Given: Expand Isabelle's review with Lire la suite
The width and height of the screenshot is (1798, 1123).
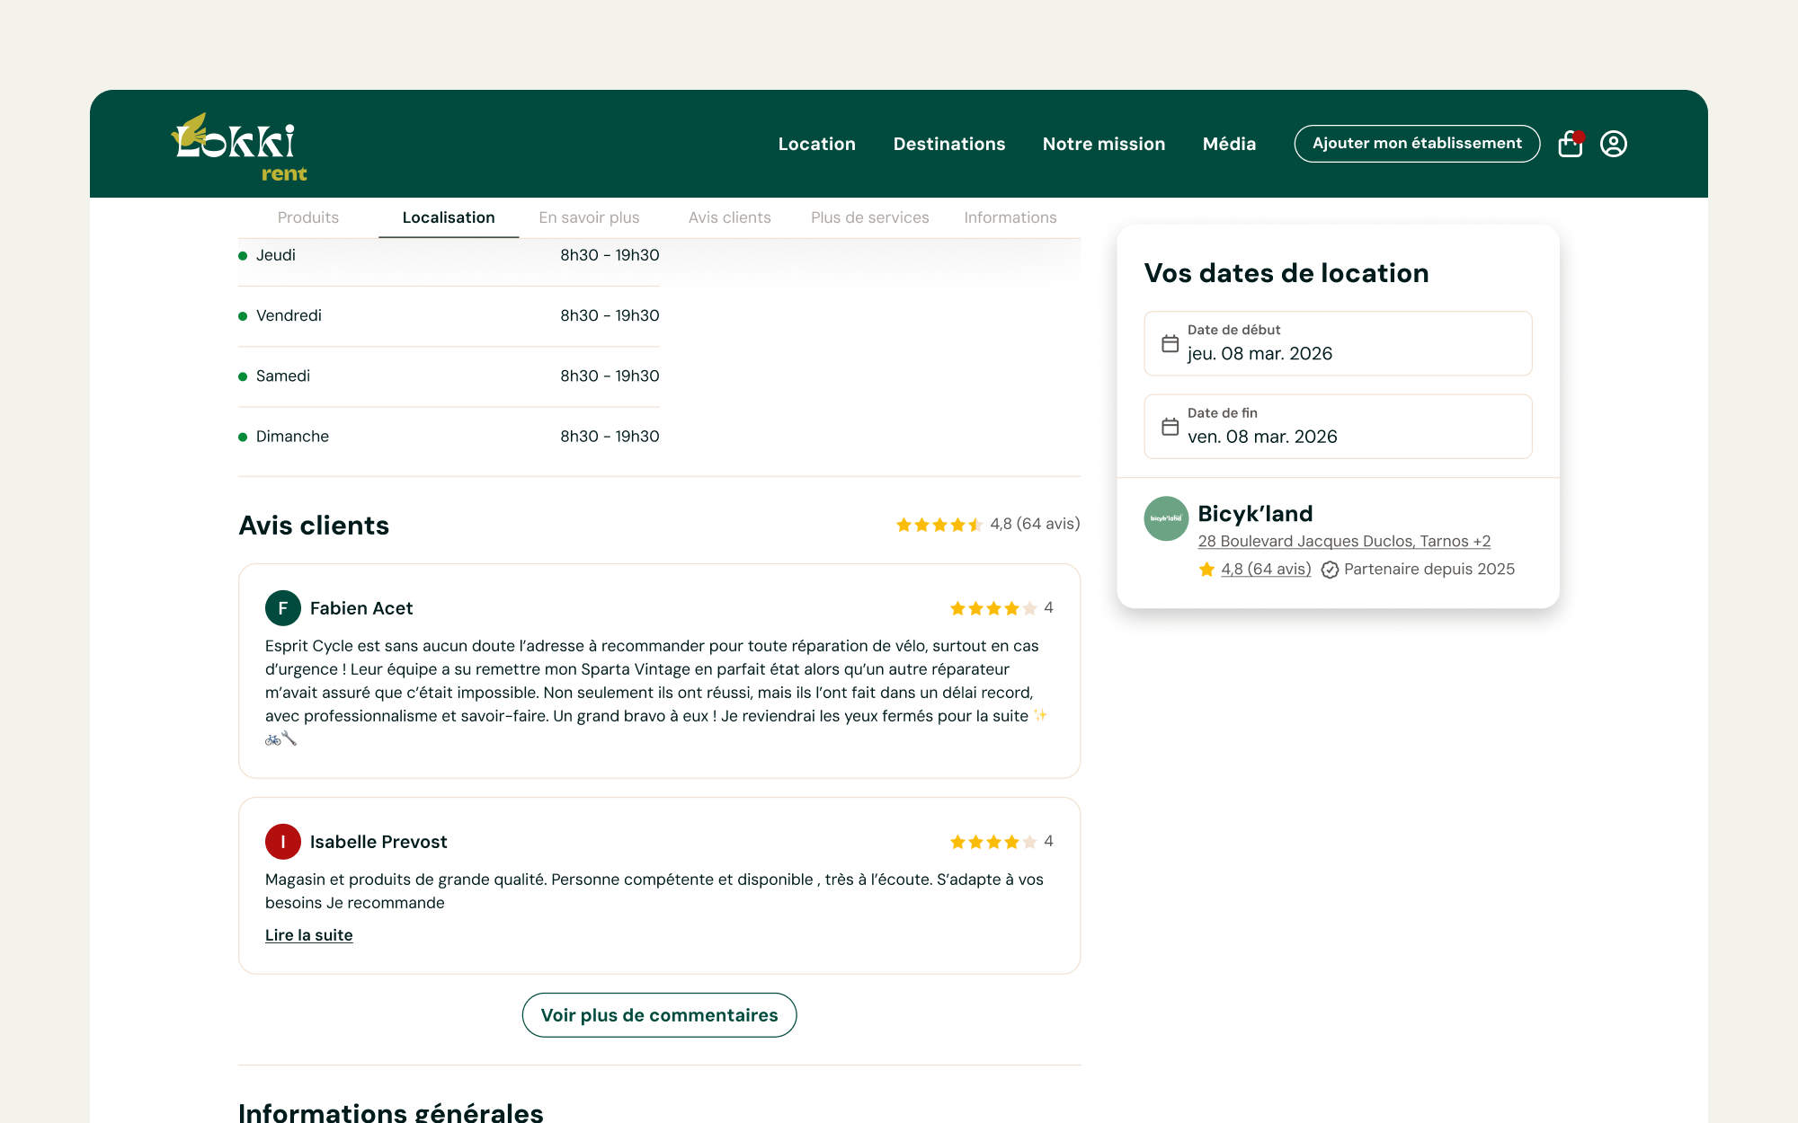Looking at the screenshot, I should (x=308, y=935).
